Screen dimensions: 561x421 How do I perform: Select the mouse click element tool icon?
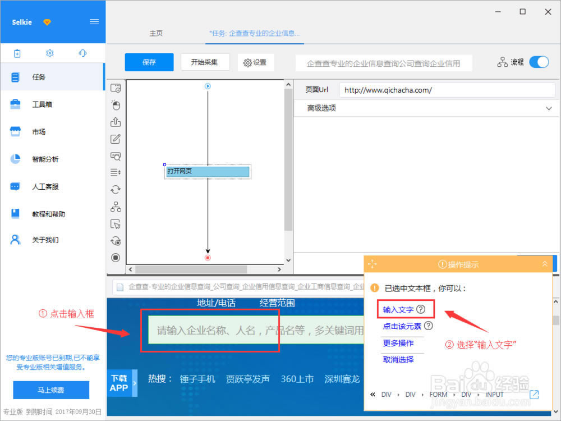coord(116,105)
